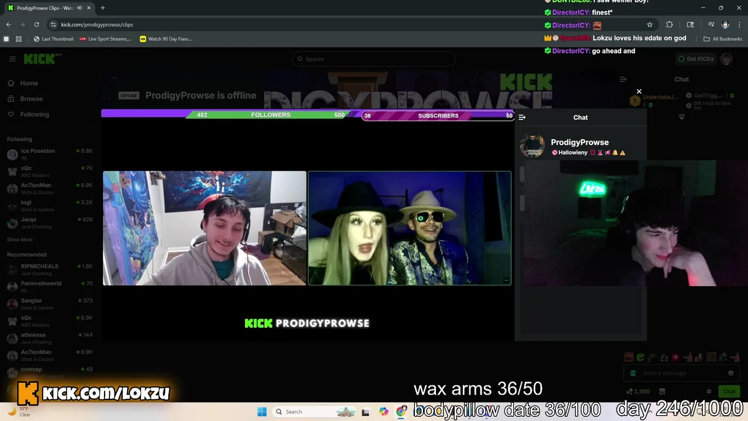Open RIPMICHEALS in Recommended list

click(50, 269)
